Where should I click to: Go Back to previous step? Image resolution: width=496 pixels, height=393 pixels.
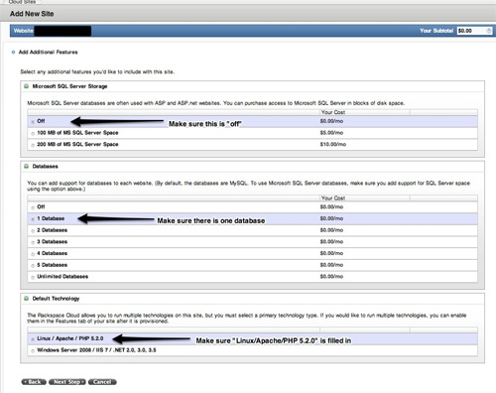(x=34, y=382)
